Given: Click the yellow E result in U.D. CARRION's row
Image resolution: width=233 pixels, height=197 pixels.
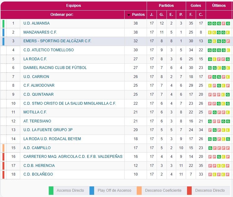Looking at the screenshot, I should click(228, 77).
